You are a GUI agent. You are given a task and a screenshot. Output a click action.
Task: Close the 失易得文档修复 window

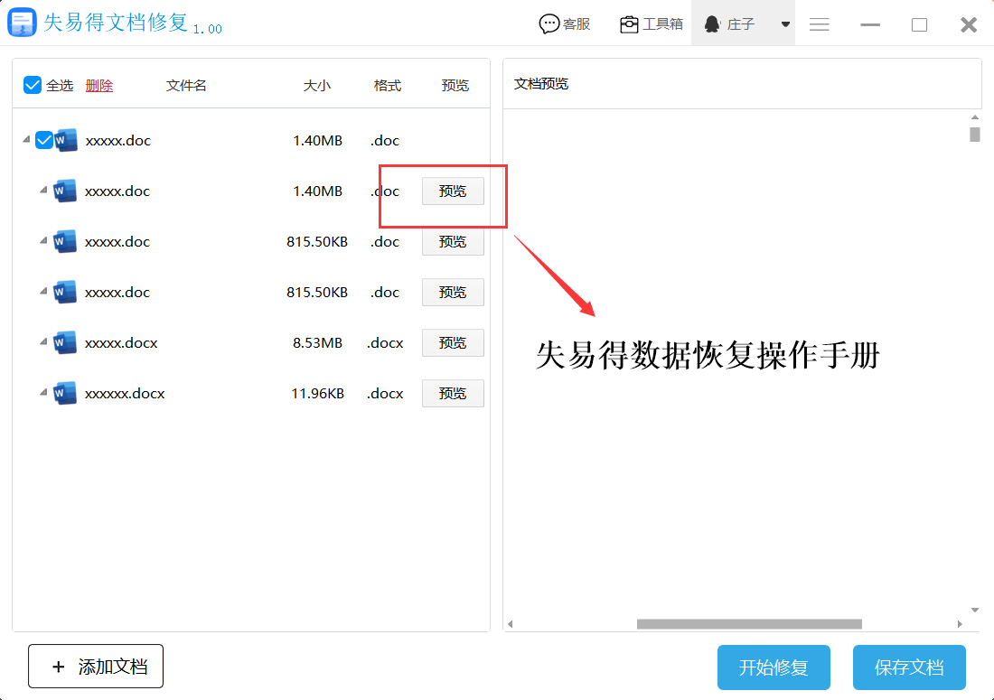(968, 24)
